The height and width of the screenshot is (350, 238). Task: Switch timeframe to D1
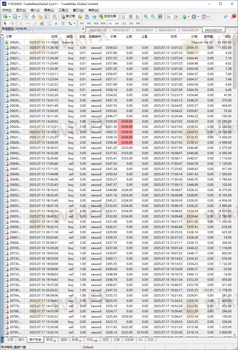124,23
